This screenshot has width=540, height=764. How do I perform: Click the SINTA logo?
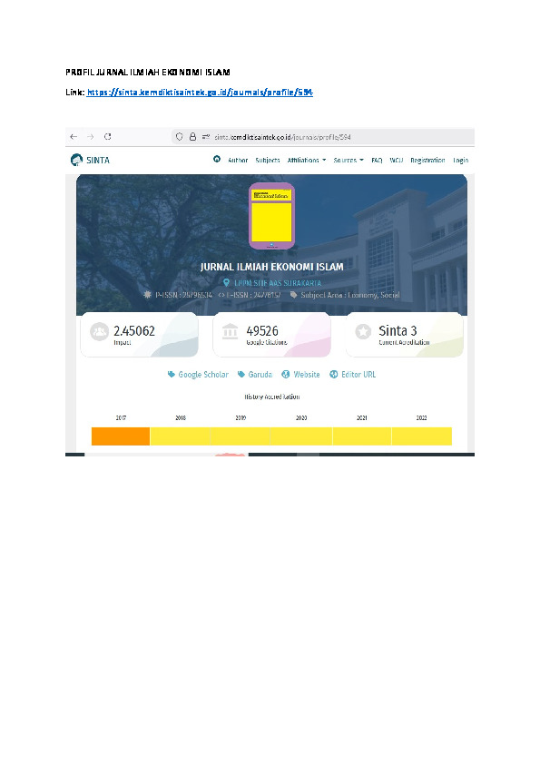coord(90,160)
